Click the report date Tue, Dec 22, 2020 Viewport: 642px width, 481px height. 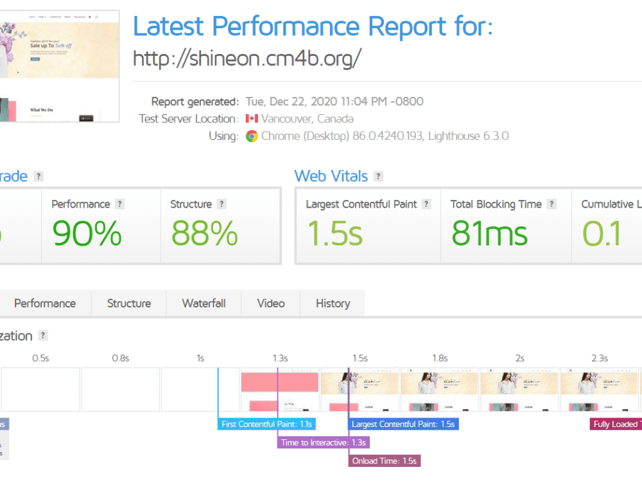(x=334, y=101)
